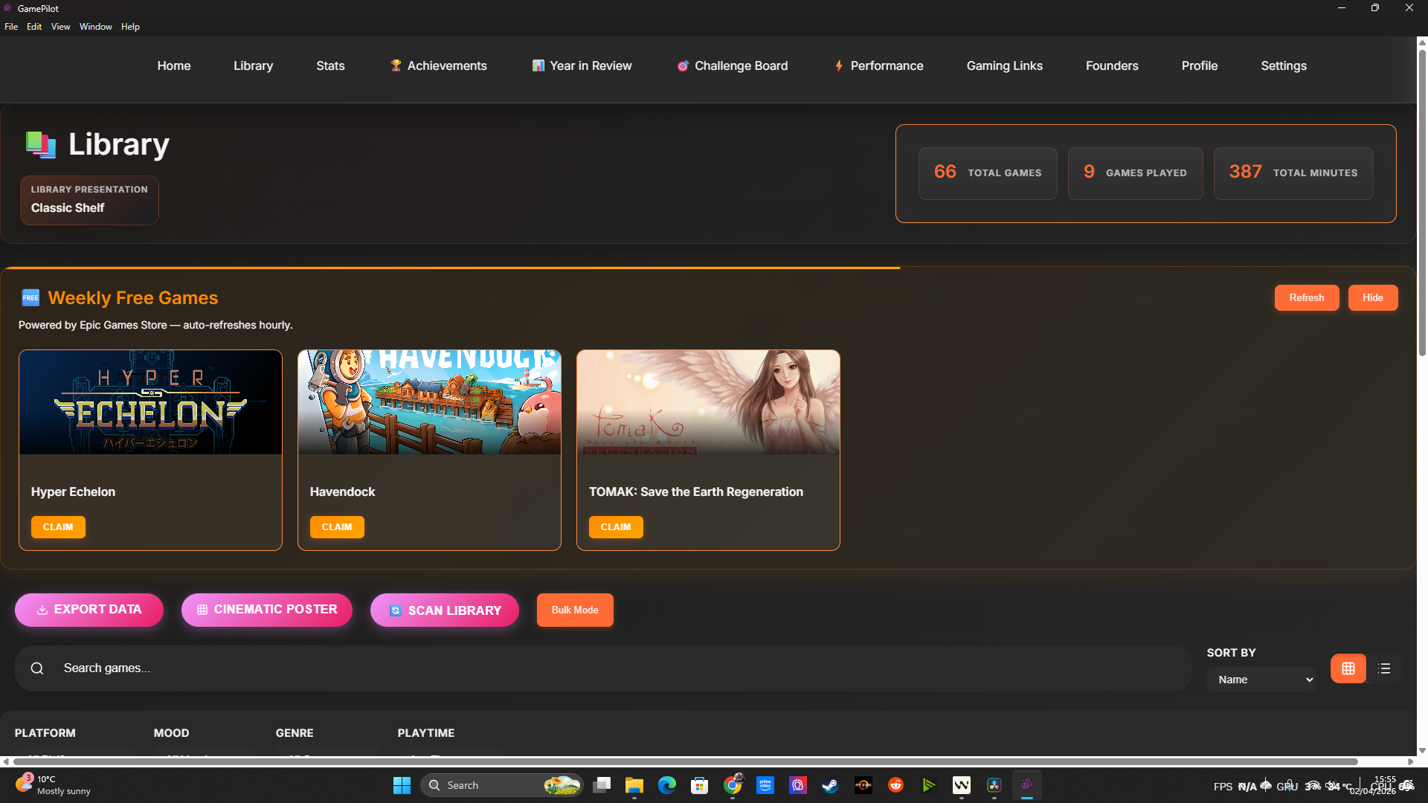Claim the Havendock free game

337,527
